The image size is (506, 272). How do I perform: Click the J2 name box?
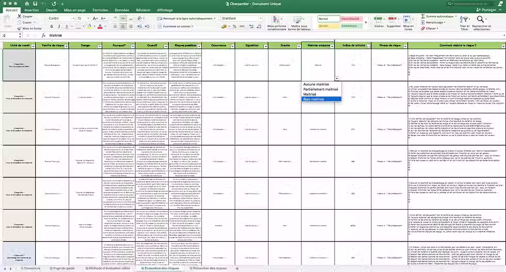point(10,36)
